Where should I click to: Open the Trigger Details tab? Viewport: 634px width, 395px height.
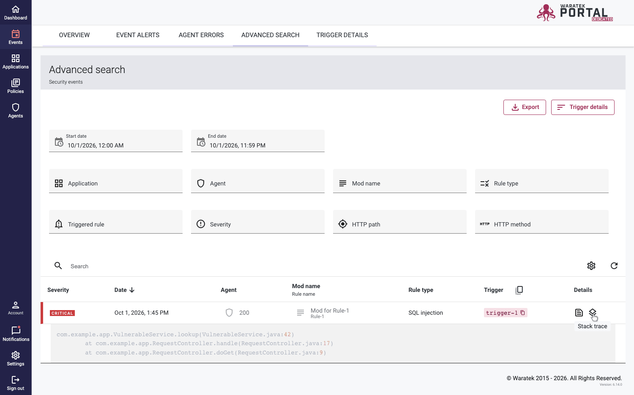[x=342, y=35]
